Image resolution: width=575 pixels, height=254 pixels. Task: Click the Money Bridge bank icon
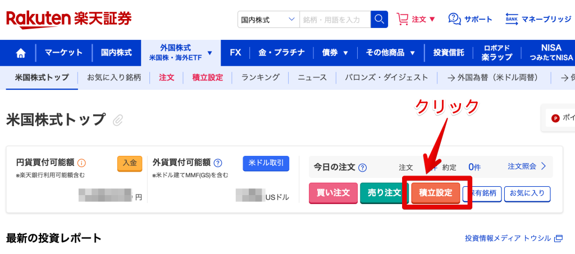click(512, 19)
